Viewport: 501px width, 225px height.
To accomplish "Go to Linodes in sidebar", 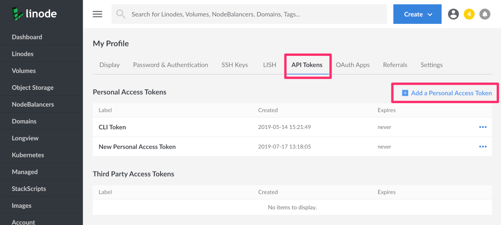I will (23, 54).
